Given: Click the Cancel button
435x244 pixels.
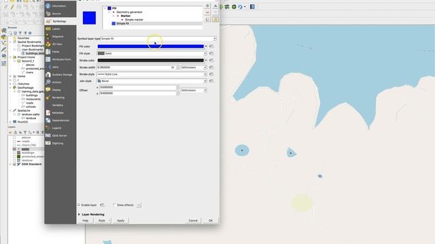Looking at the screenshot, I should (193, 220).
